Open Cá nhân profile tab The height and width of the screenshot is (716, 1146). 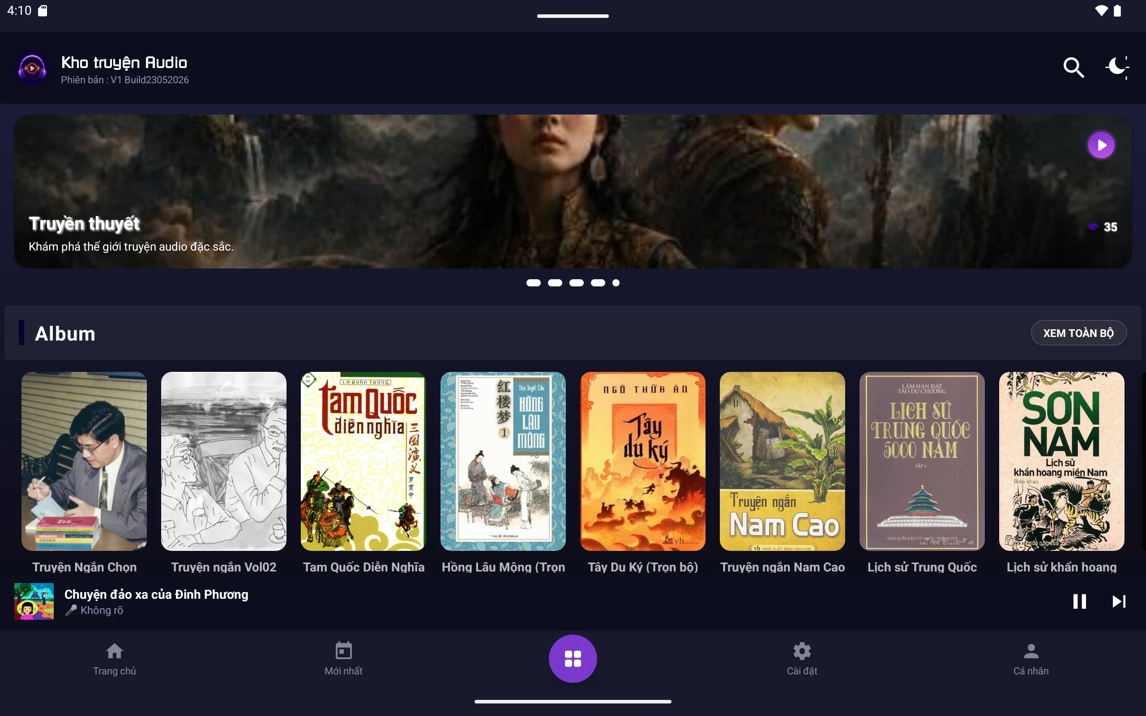[x=1031, y=659]
